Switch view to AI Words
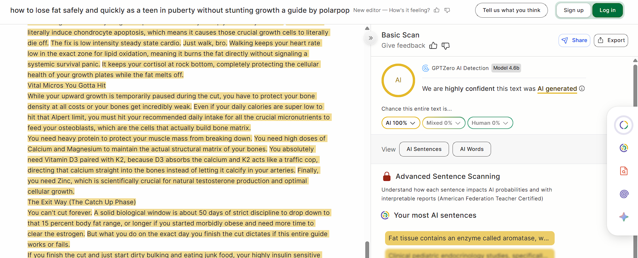The width and height of the screenshot is (638, 258). click(x=472, y=149)
